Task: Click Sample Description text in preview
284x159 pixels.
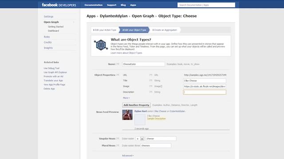Action: 156,119
